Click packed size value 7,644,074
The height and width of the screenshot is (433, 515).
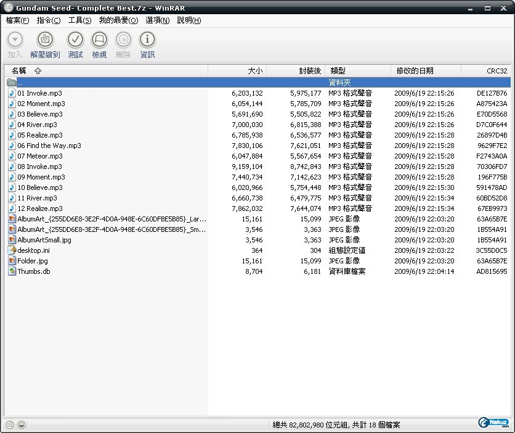click(x=306, y=208)
